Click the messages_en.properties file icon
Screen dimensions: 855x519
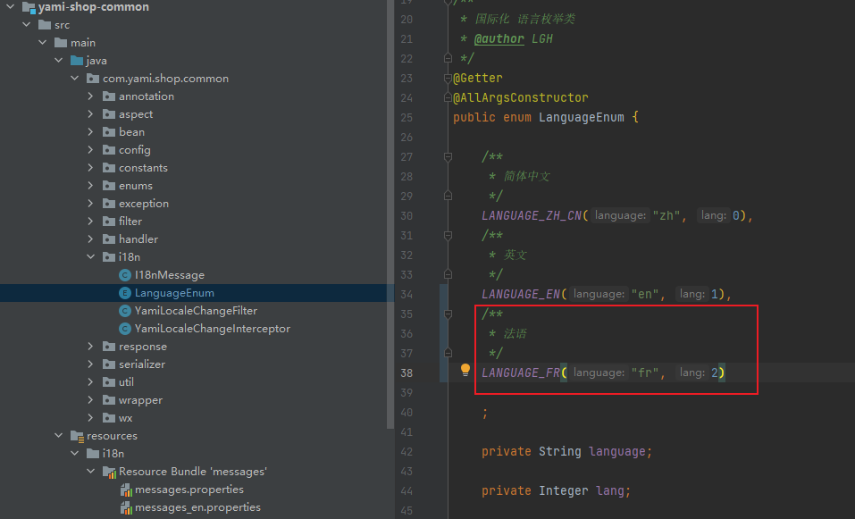(126, 507)
